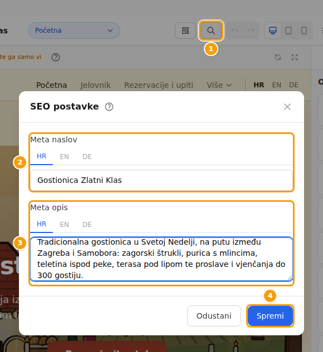This screenshot has height=352, width=323.
Task: Focus the Meta opis text area
Action: 161,259
